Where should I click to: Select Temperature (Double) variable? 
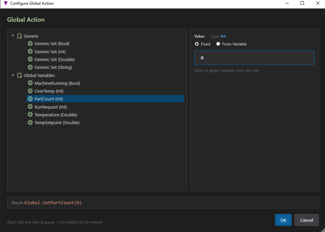56,115
